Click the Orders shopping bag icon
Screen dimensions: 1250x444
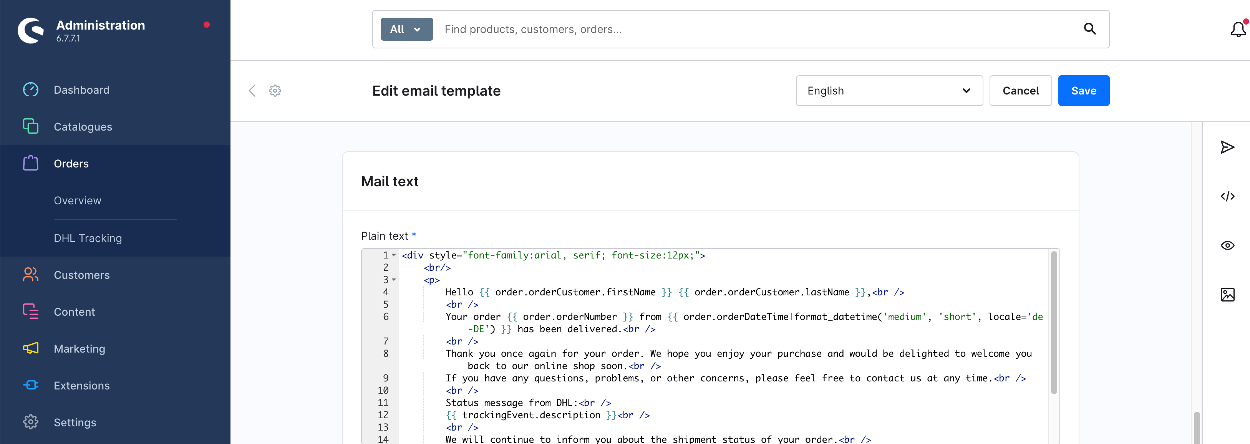click(31, 163)
